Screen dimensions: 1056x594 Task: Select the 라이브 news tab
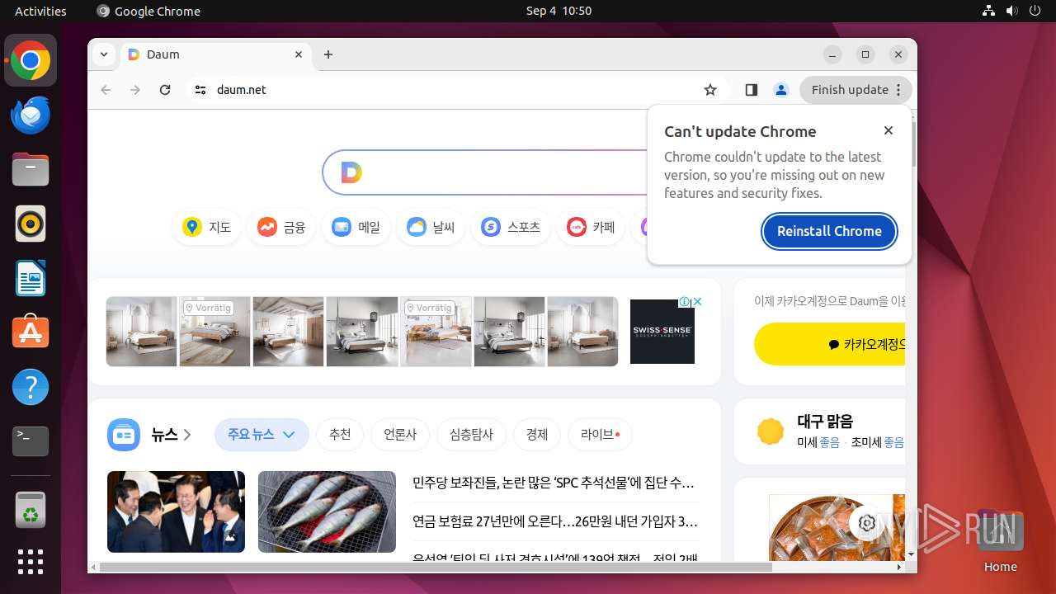(x=600, y=435)
